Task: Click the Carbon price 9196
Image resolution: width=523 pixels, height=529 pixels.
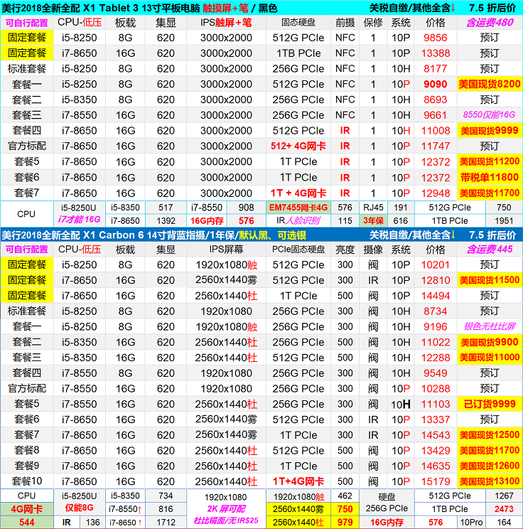Action: (x=436, y=326)
